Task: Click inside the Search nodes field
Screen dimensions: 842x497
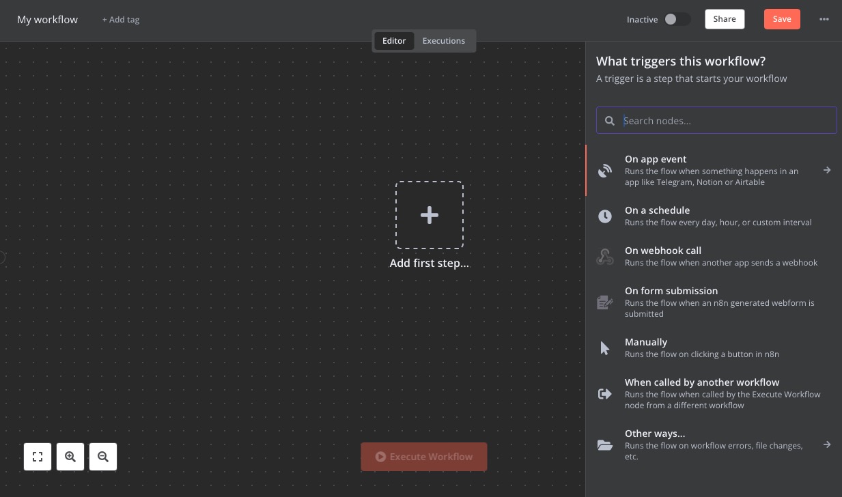Action: 716,120
